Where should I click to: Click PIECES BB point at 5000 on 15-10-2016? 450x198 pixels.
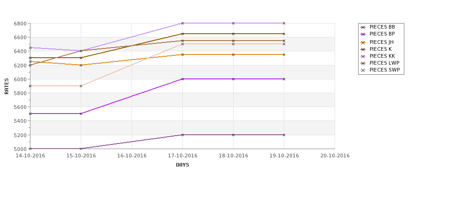pyautogui.click(x=81, y=149)
